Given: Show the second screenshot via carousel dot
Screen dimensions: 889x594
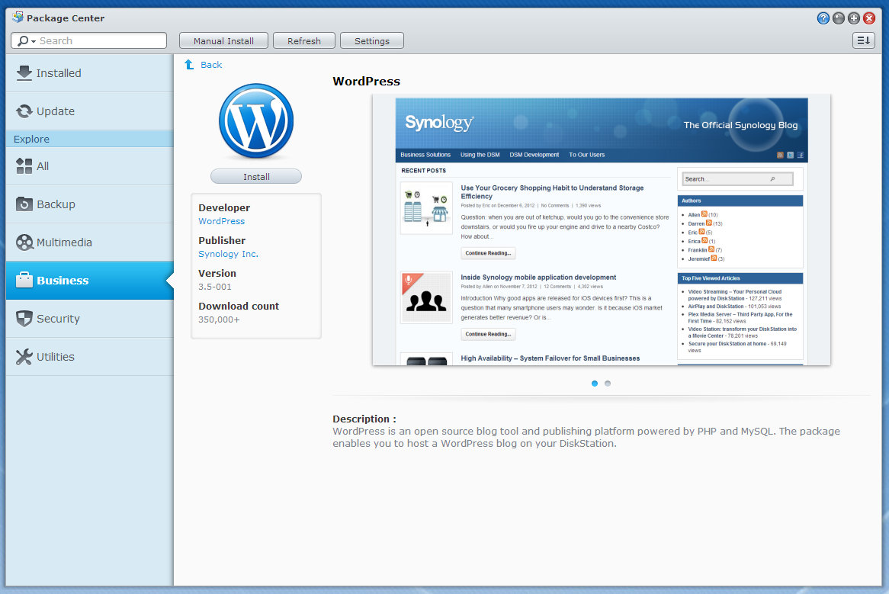Looking at the screenshot, I should click(x=608, y=384).
